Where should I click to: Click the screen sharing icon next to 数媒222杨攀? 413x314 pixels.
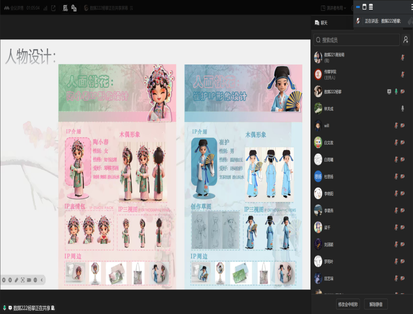tap(389, 91)
